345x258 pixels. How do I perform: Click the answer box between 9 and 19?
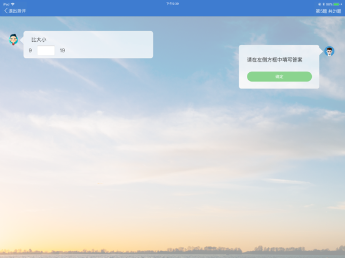46,50
